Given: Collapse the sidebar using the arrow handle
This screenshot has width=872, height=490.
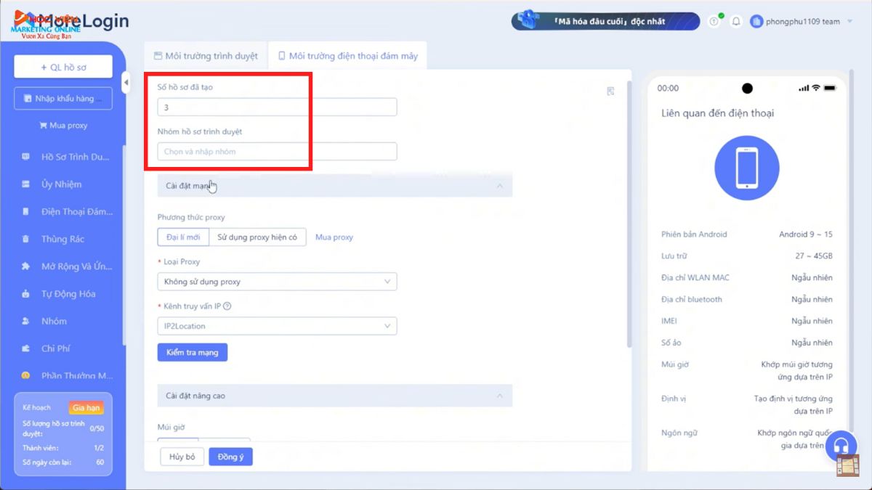Looking at the screenshot, I should tap(126, 83).
